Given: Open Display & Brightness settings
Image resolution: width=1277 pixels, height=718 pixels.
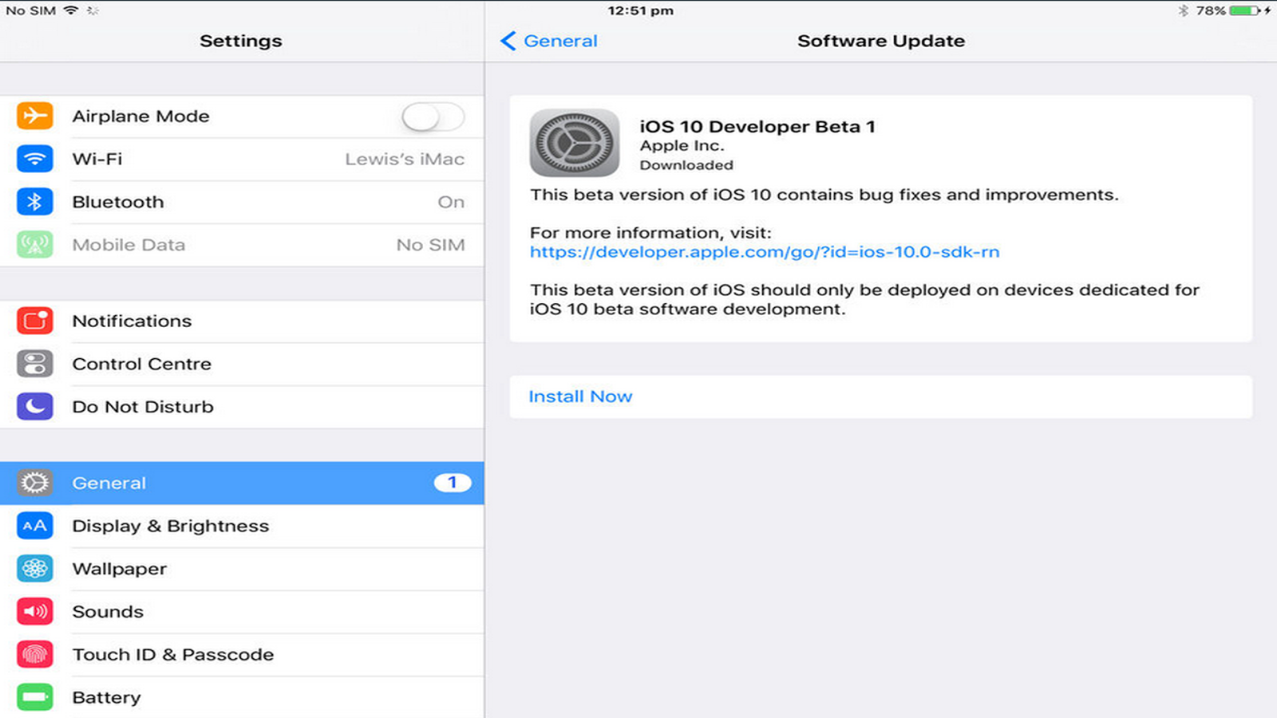Looking at the screenshot, I should pyautogui.click(x=239, y=526).
